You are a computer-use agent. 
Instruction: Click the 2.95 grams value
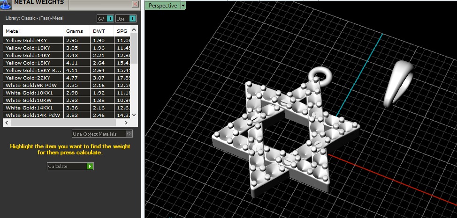pyautogui.click(x=72, y=40)
